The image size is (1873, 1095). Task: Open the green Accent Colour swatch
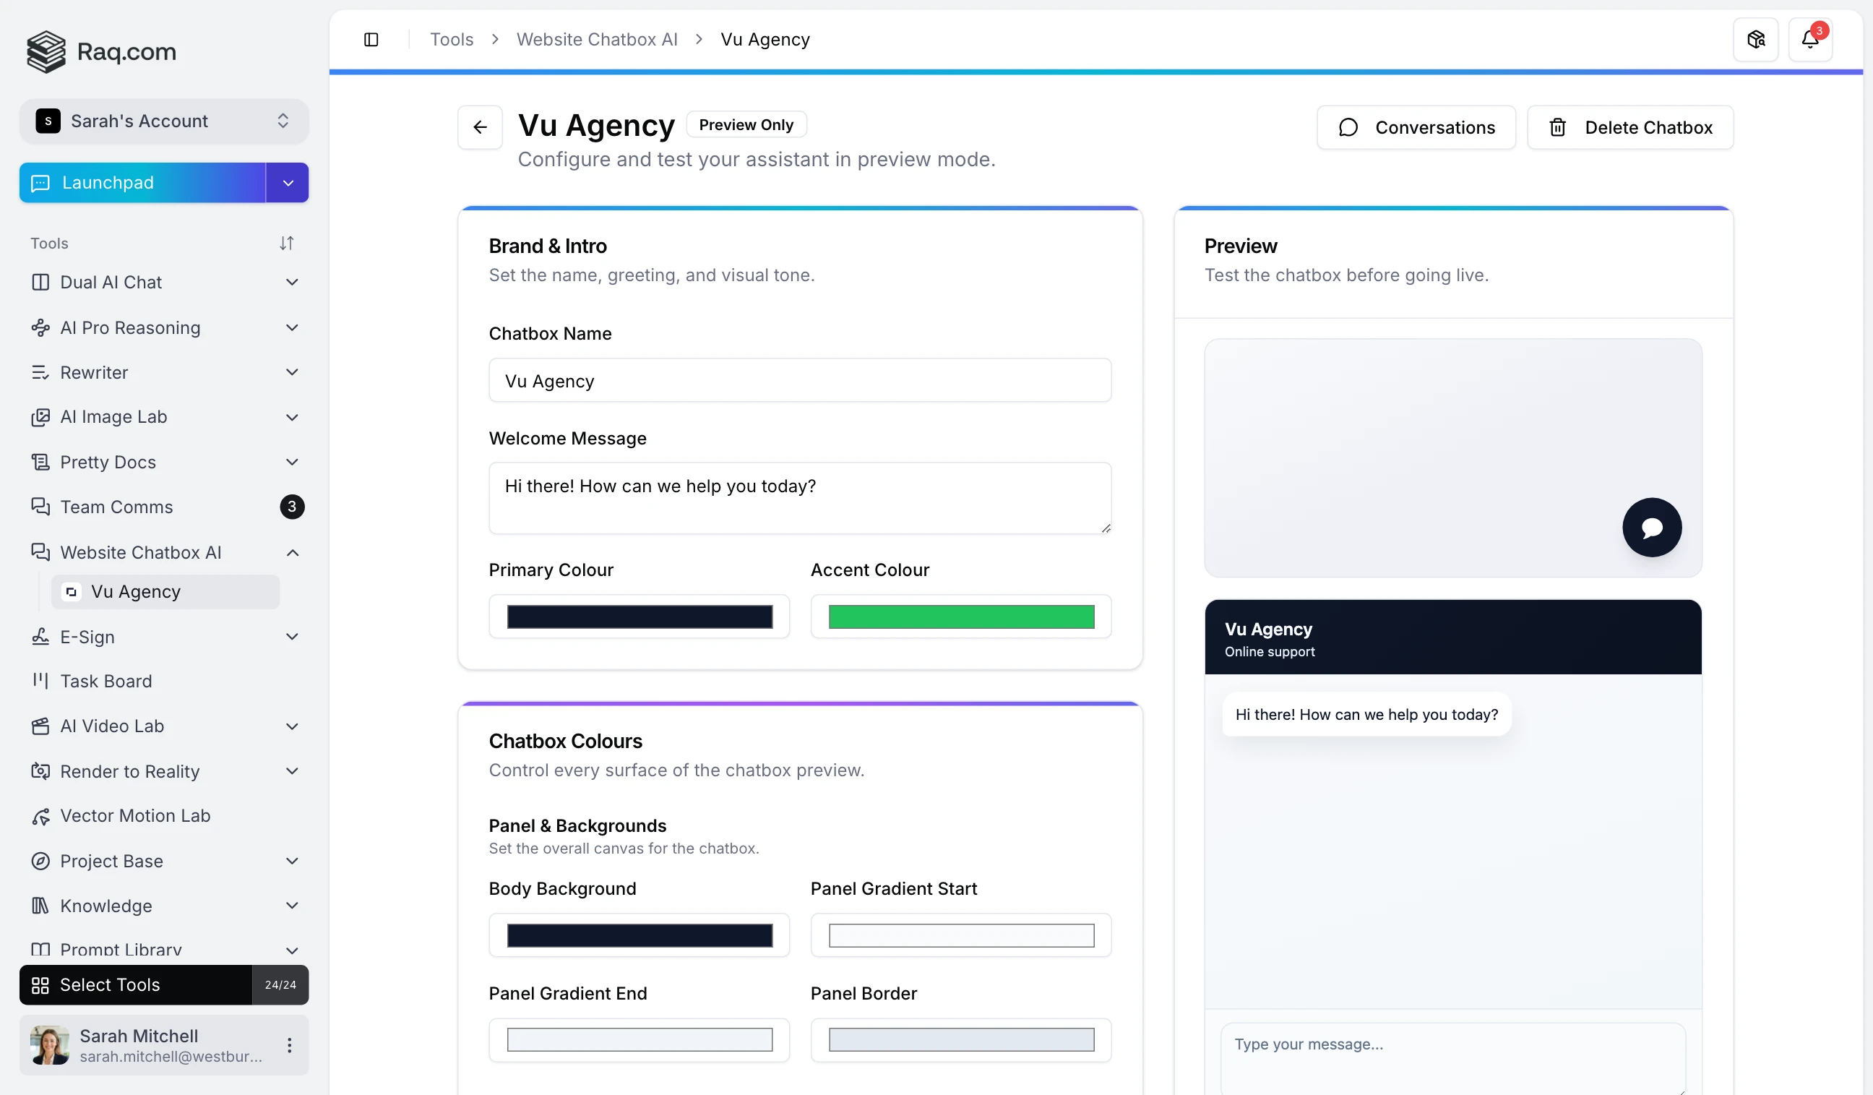coord(961,617)
